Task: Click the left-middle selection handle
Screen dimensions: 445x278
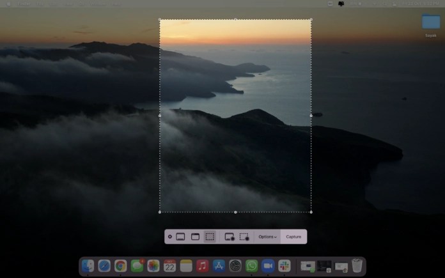Action: pos(160,116)
